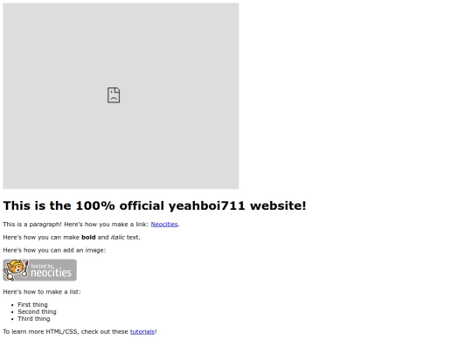Click the cat mascot in the Neocities badge
Screen dimensions: 472x354
click(14, 269)
